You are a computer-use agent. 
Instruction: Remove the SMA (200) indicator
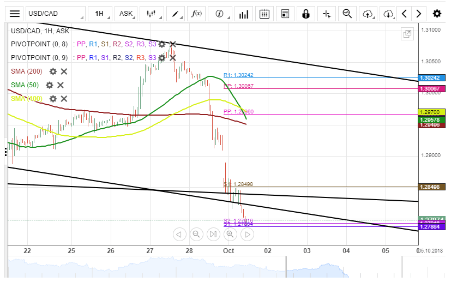click(x=64, y=71)
